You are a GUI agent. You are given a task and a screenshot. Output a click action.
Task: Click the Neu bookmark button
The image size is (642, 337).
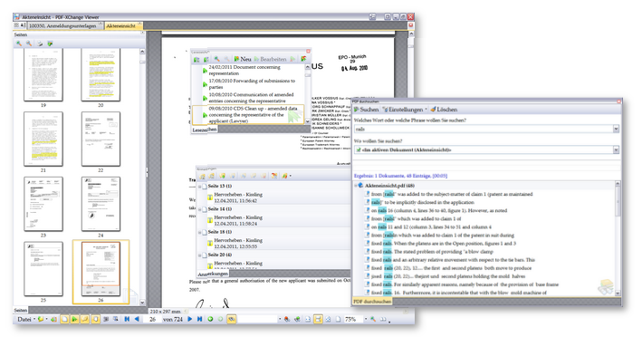[x=243, y=59]
